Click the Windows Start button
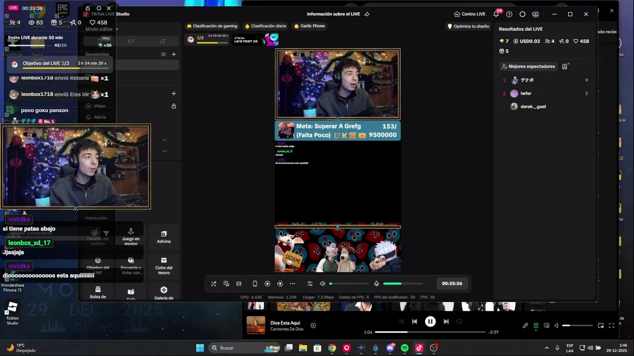This screenshot has height=356, width=634. (x=200, y=348)
